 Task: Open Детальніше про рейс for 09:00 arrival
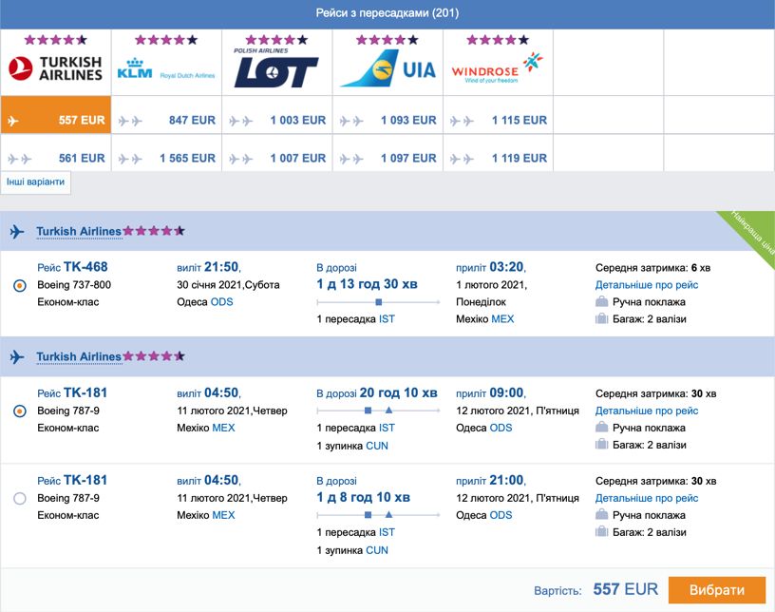click(x=647, y=411)
